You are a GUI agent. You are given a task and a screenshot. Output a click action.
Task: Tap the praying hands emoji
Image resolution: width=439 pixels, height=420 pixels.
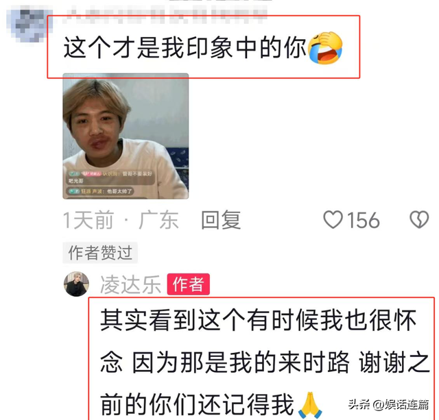pos(310,405)
